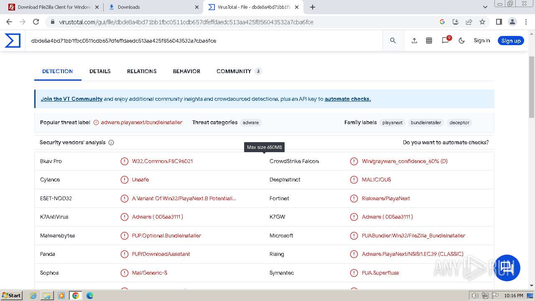
Task: Open Chrome profile avatar
Action: click(x=512, y=22)
